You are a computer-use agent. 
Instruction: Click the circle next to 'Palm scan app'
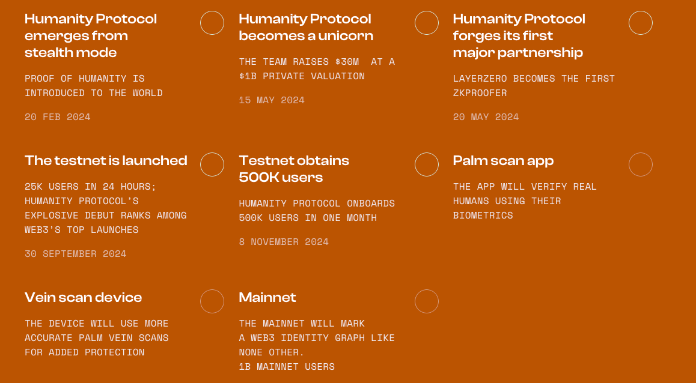(x=641, y=164)
